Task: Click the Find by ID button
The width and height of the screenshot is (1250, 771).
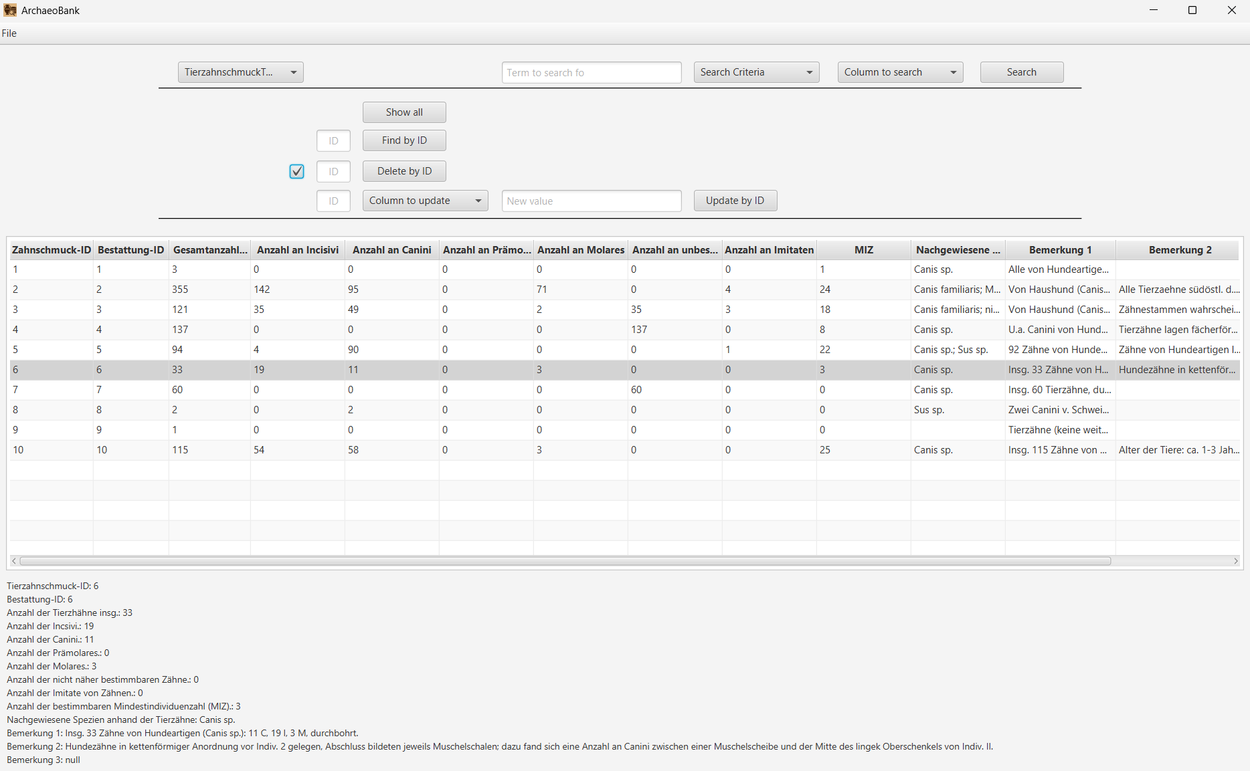Action: (404, 140)
